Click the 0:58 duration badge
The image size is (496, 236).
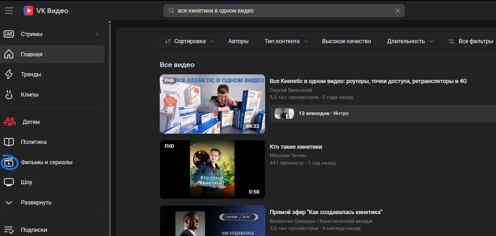pyautogui.click(x=254, y=192)
